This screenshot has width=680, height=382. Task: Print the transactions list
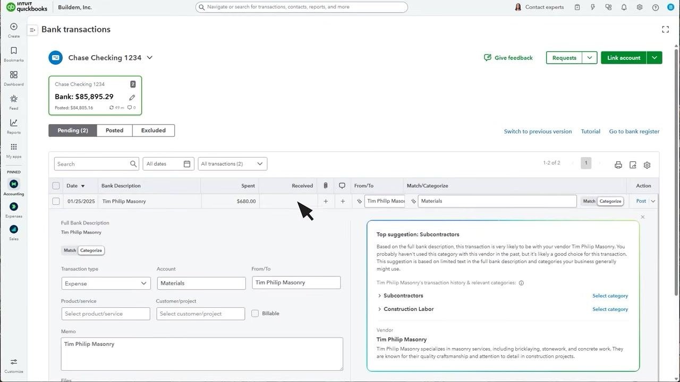(618, 165)
